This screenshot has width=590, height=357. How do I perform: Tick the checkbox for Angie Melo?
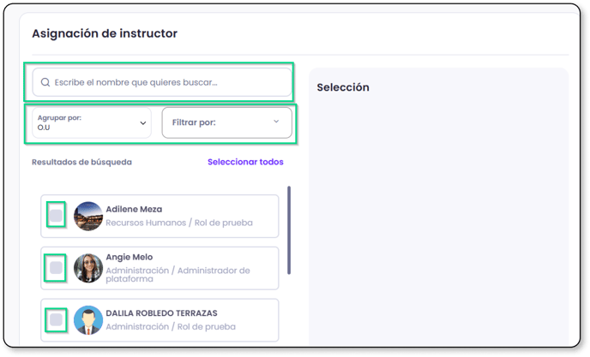click(56, 268)
